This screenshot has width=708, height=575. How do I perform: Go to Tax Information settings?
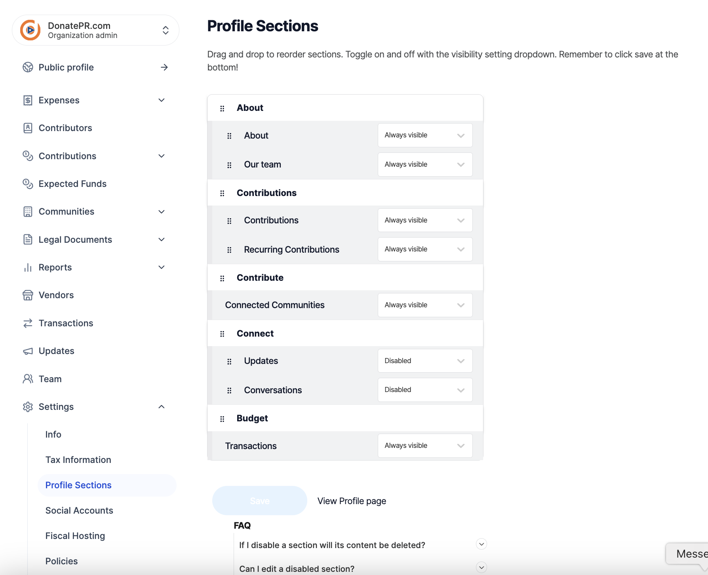tap(78, 460)
